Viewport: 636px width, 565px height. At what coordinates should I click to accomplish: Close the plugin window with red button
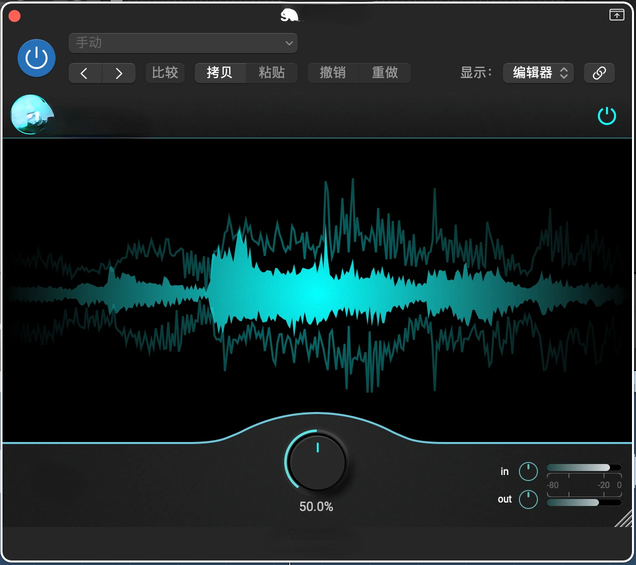point(15,16)
